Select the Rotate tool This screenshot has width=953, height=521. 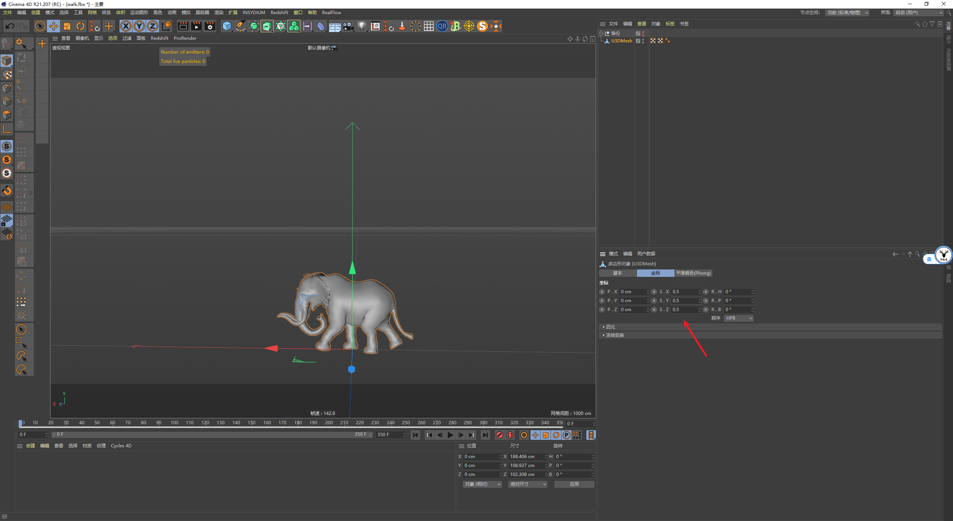click(80, 26)
